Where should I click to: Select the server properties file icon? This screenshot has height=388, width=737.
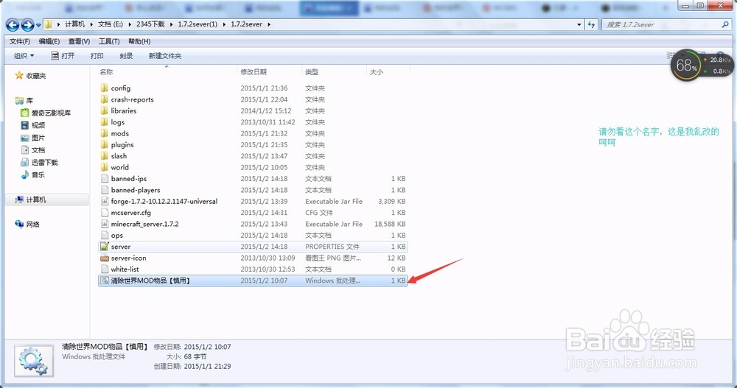click(105, 246)
